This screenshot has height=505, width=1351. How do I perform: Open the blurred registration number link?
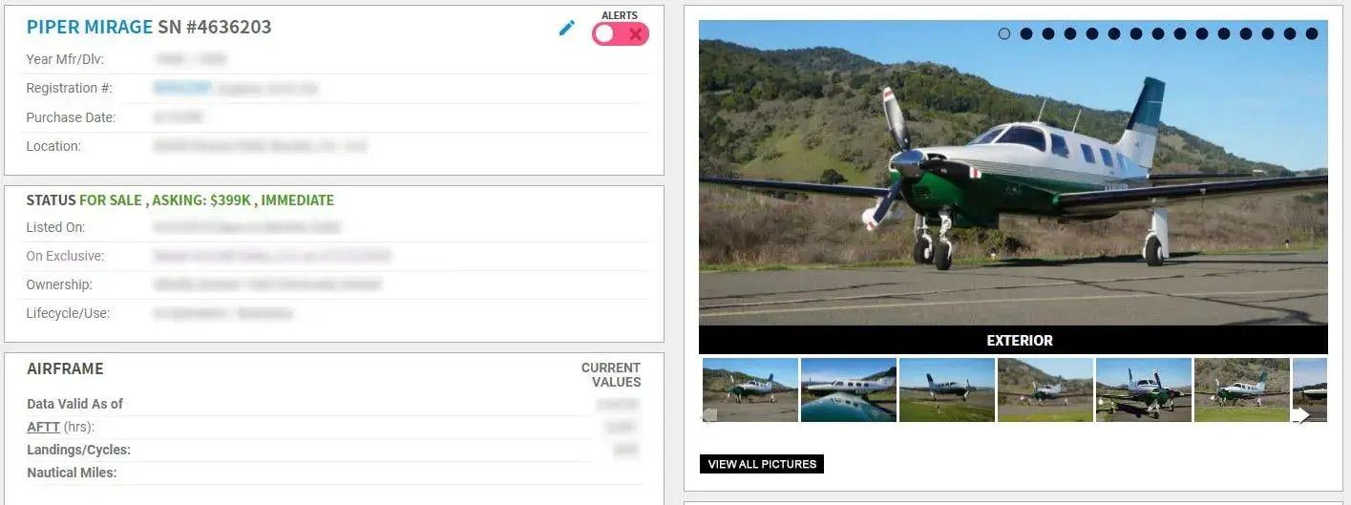click(x=181, y=88)
